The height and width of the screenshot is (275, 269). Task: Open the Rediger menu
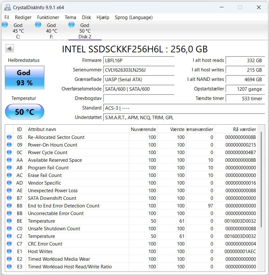[23, 17]
